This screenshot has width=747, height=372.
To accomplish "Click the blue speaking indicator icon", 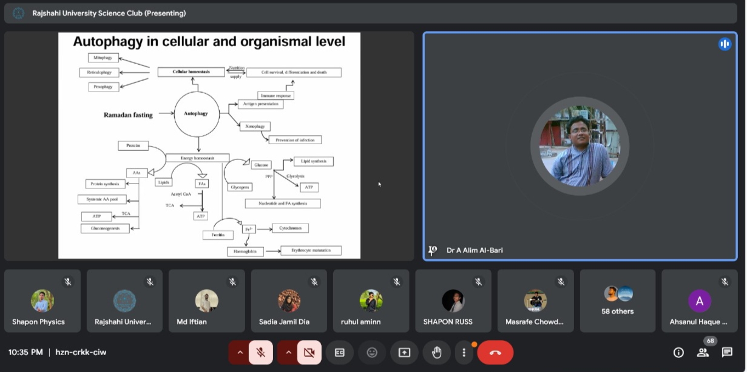I will pos(725,44).
